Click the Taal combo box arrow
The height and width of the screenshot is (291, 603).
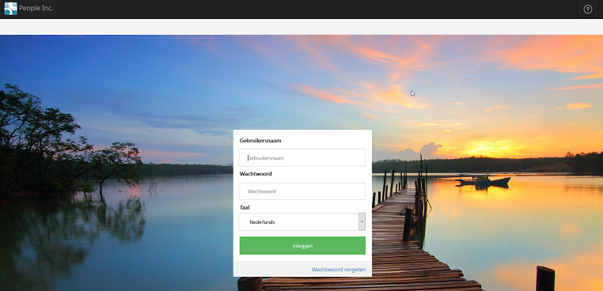pos(362,221)
